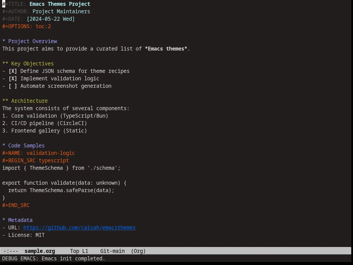Click the Code Samples heading text
Viewport: 353px width, 265px height.
[x=26, y=146]
